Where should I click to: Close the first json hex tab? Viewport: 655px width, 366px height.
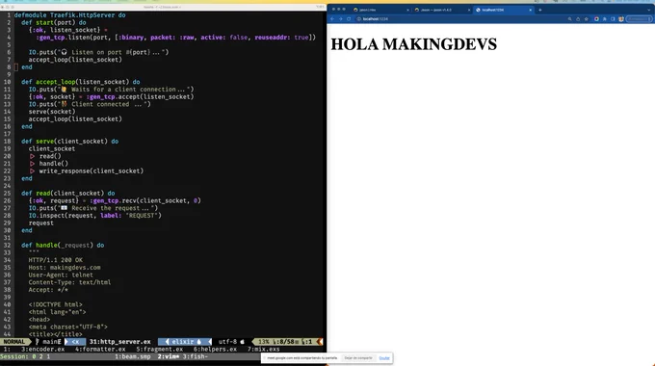point(408,10)
